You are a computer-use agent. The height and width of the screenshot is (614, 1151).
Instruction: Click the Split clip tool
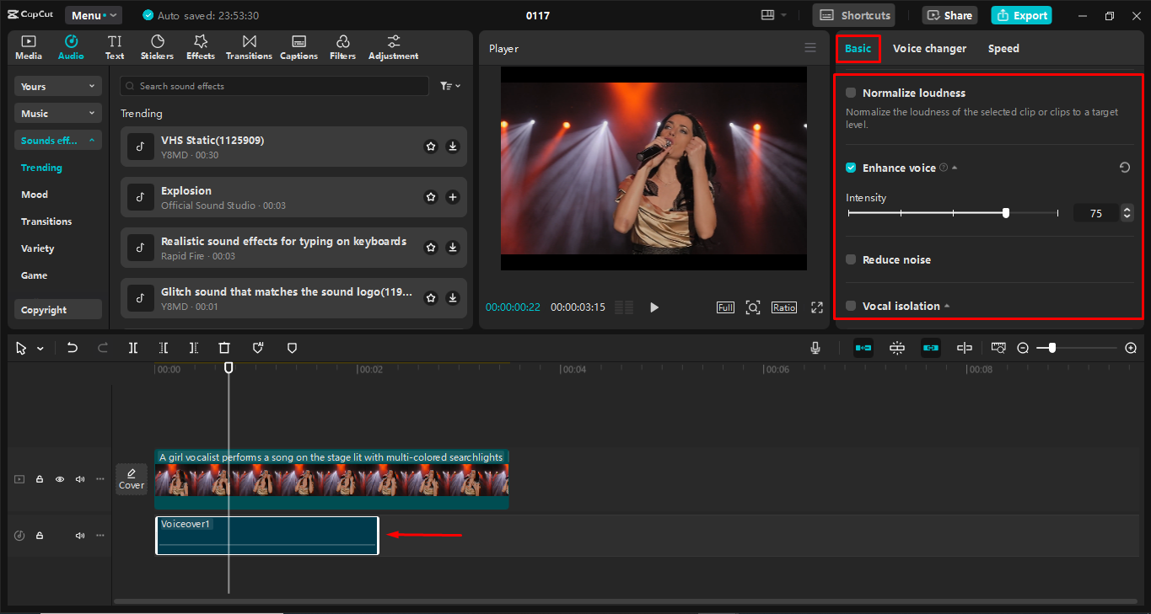tap(133, 348)
